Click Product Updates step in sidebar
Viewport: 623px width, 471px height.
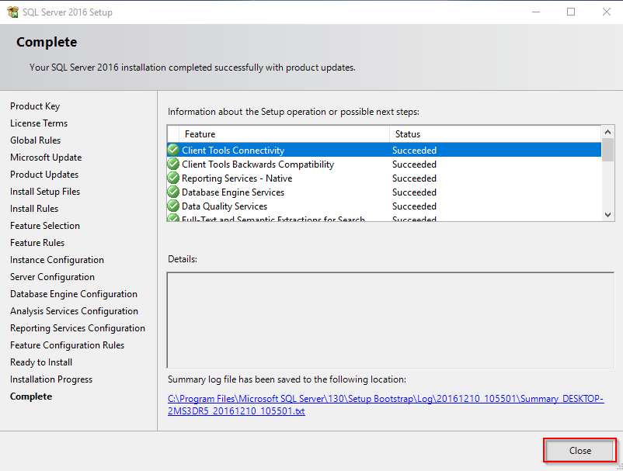click(44, 174)
